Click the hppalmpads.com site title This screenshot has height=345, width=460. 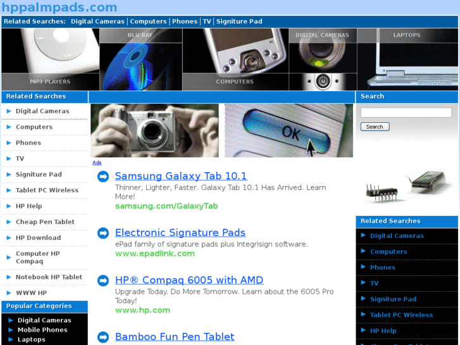click(59, 7)
